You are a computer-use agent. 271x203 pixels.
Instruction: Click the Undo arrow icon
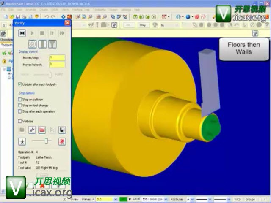coord(47,17)
